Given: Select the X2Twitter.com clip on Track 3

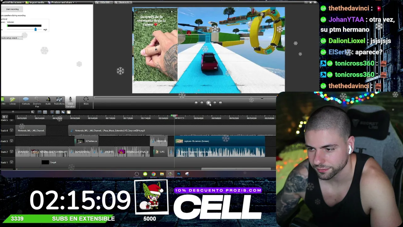Looking at the screenshot, I should 87,141.
